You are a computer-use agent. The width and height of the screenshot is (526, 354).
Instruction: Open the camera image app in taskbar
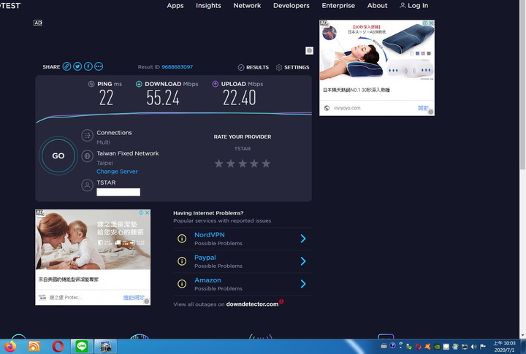coord(105,346)
